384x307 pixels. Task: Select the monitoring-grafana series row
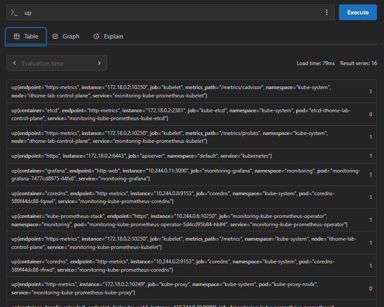(x=192, y=175)
